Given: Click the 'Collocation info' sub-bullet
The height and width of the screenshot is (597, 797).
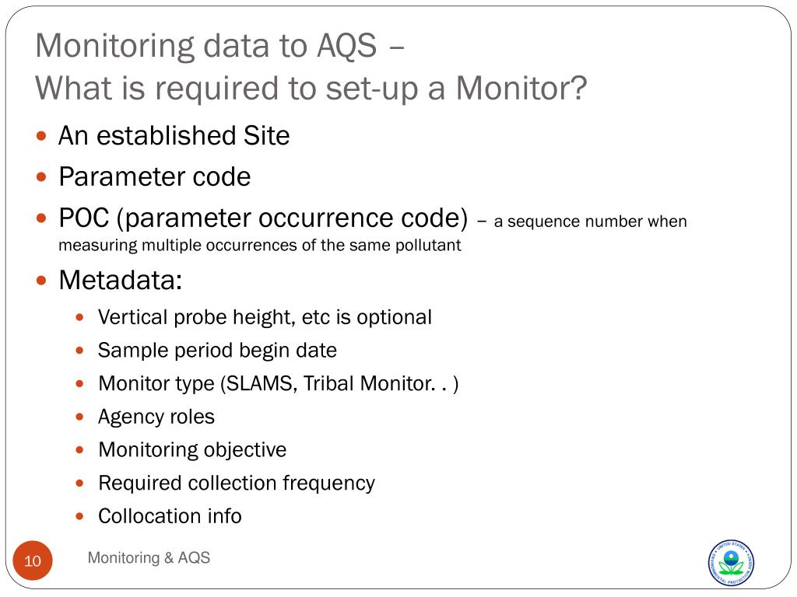Looking at the screenshot, I should pyautogui.click(x=170, y=516).
